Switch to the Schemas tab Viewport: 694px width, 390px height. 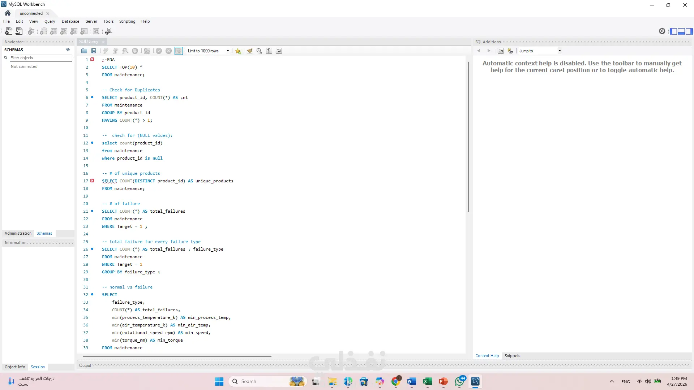click(x=44, y=233)
